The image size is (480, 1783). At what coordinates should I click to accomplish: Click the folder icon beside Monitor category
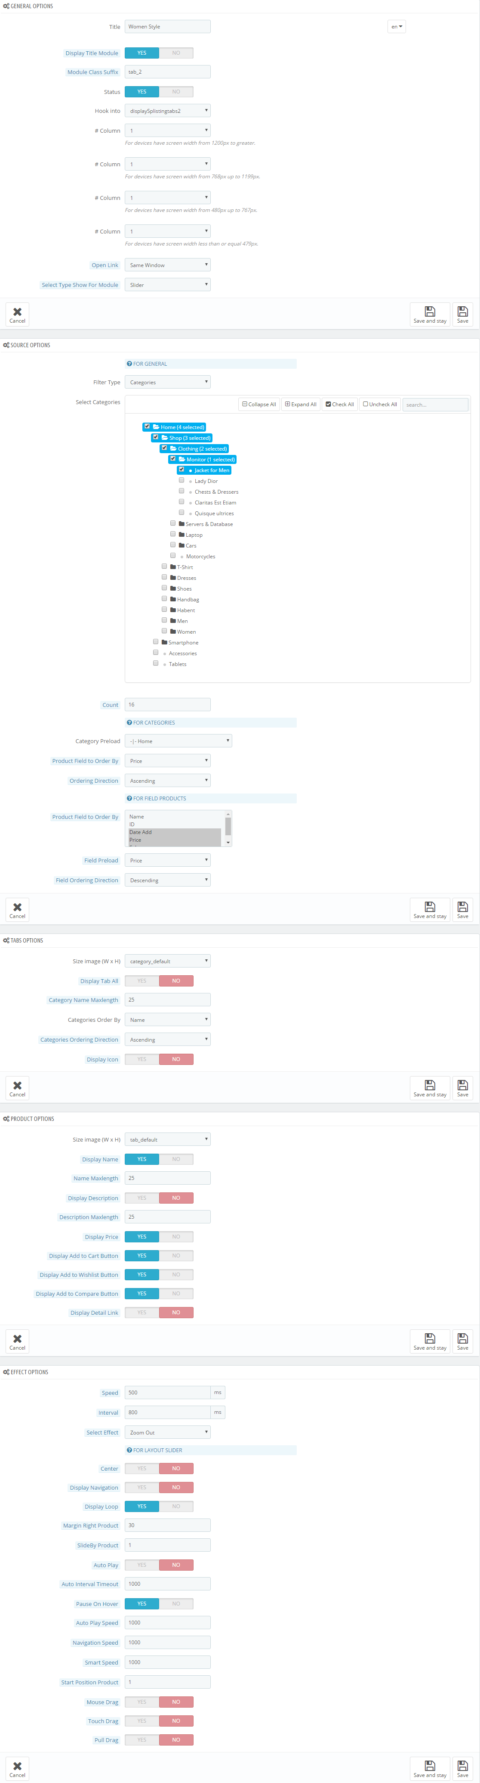[182, 459]
